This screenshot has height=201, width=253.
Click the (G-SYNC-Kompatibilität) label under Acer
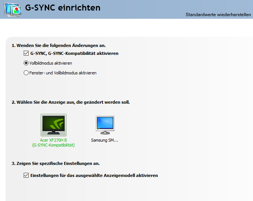(x=53, y=145)
